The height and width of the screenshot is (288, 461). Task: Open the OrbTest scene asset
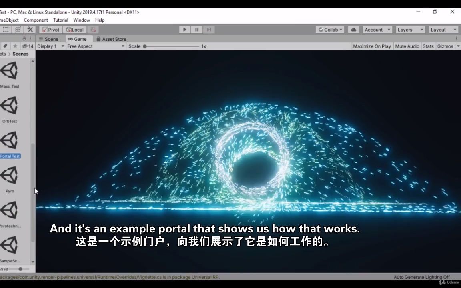click(x=9, y=106)
